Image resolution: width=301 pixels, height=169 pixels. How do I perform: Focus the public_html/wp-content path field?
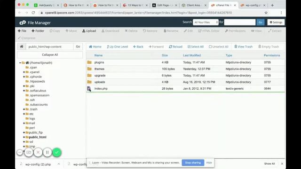49,46
